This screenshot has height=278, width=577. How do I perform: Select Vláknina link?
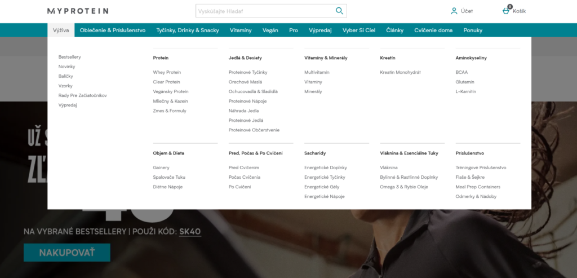click(389, 167)
